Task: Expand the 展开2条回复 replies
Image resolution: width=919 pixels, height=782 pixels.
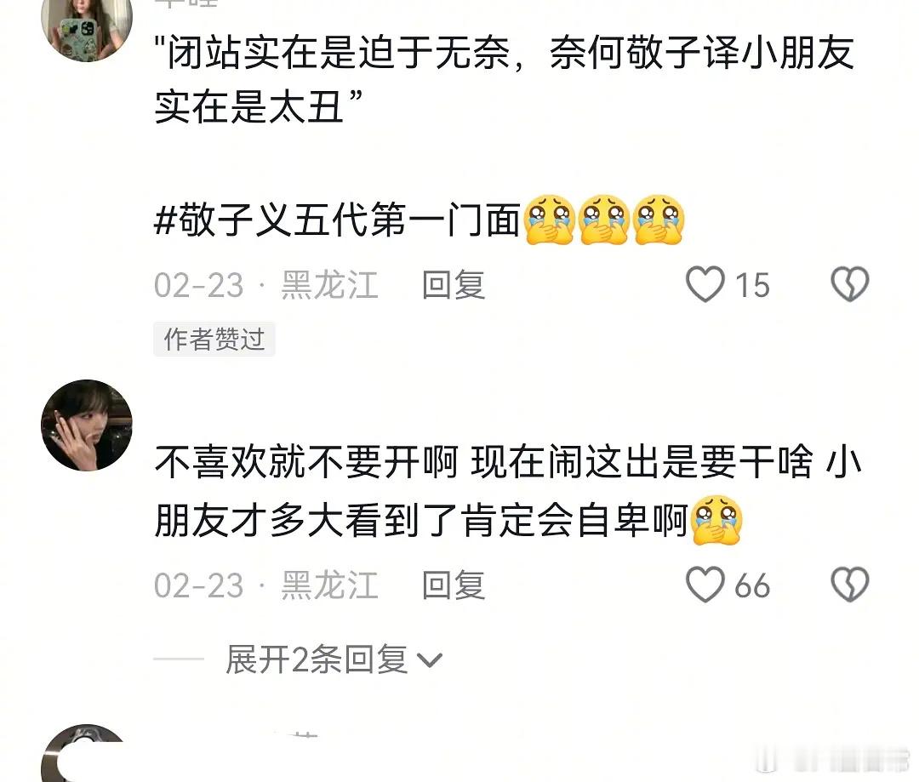Action: click(x=334, y=659)
